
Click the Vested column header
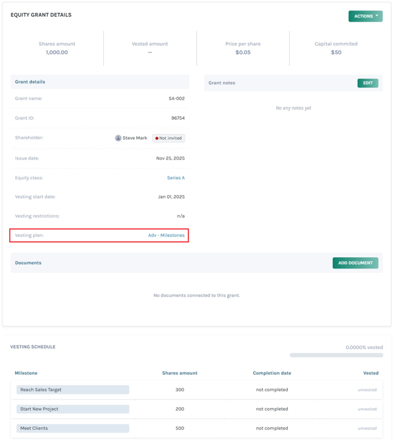pos(371,373)
